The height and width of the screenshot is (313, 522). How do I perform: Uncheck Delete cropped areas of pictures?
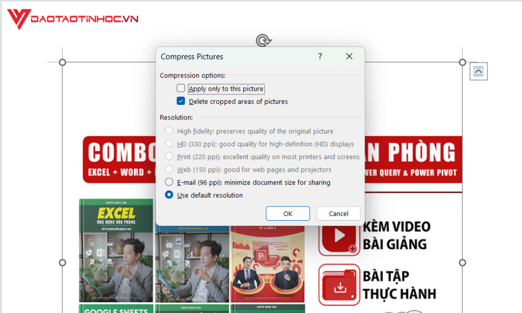[x=181, y=101]
